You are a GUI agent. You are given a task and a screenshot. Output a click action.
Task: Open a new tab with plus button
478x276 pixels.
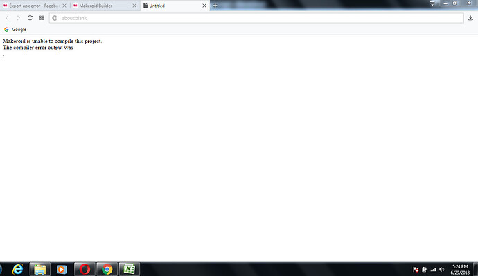[x=215, y=6]
